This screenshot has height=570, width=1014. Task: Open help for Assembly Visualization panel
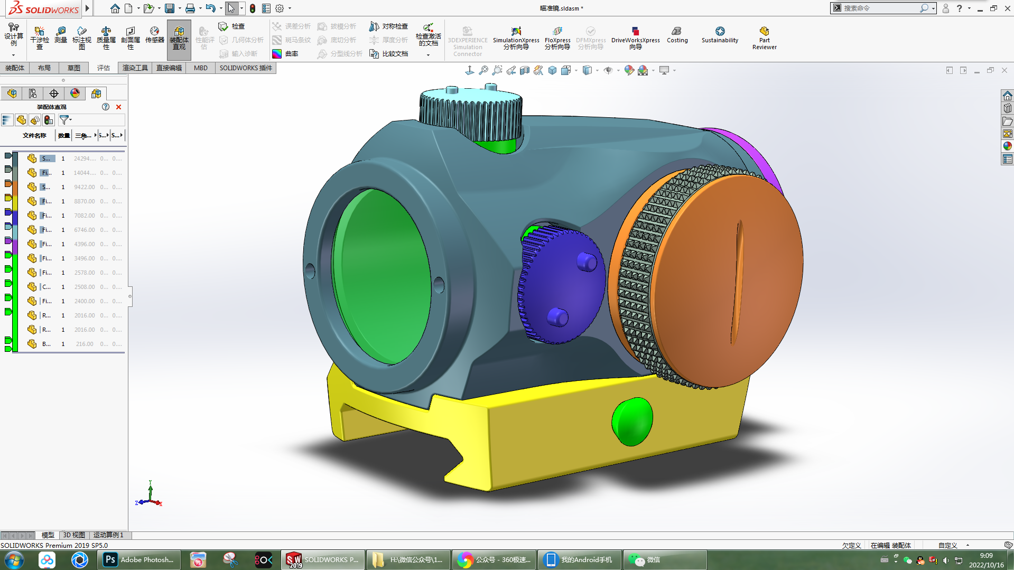(x=106, y=107)
